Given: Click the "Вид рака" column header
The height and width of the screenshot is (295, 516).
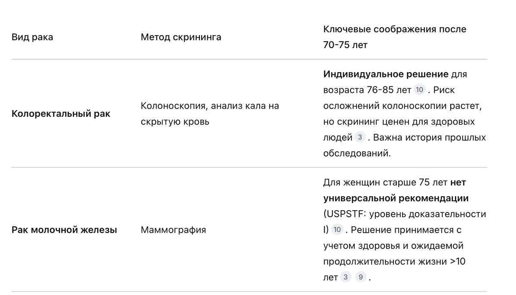Looking at the screenshot, I should [32, 37].
